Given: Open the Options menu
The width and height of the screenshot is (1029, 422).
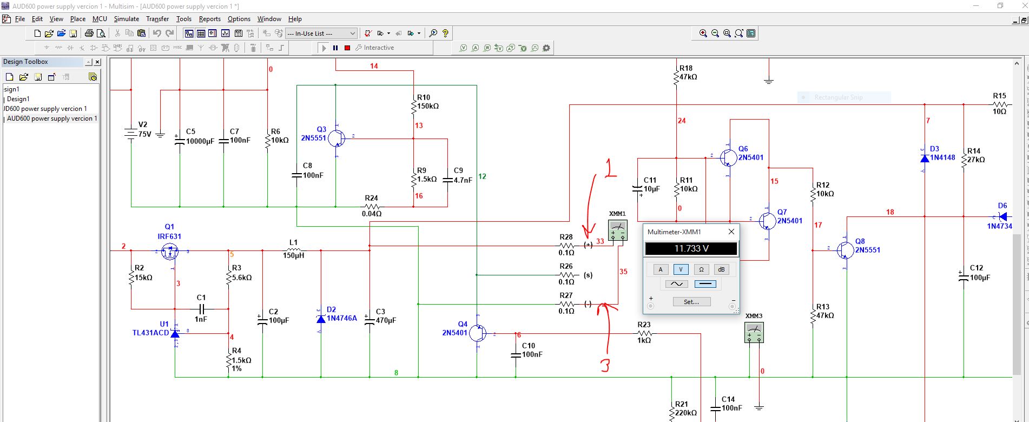Looking at the screenshot, I should 239,19.
